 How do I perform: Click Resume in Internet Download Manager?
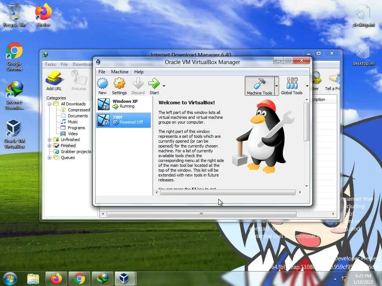(x=79, y=81)
